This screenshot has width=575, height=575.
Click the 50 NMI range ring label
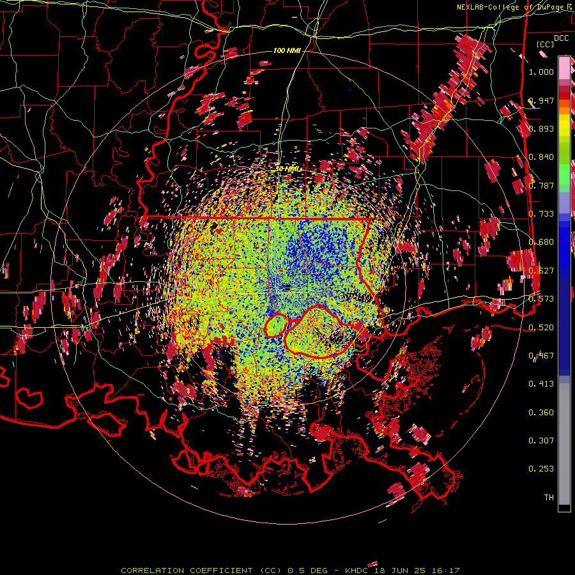[287, 169]
